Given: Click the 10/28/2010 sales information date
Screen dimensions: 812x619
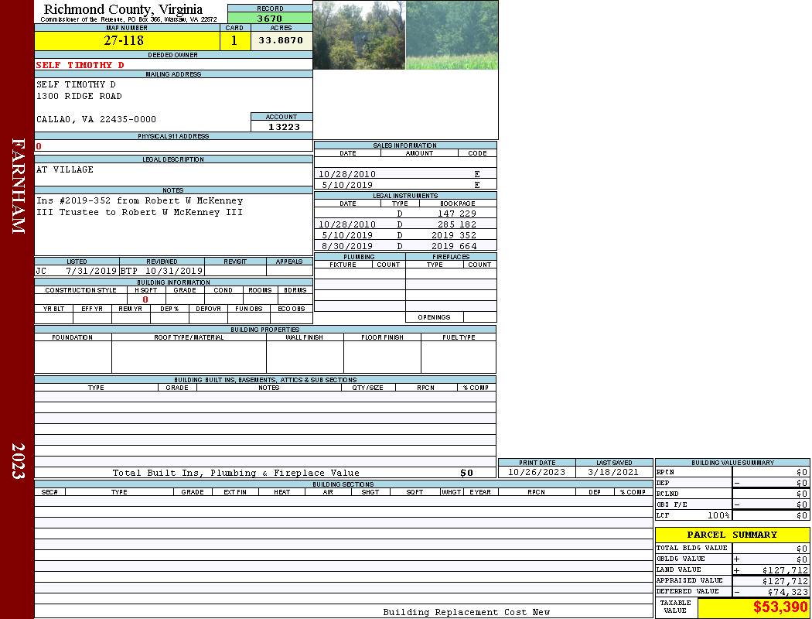Looking at the screenshot, I should (347, 174).
